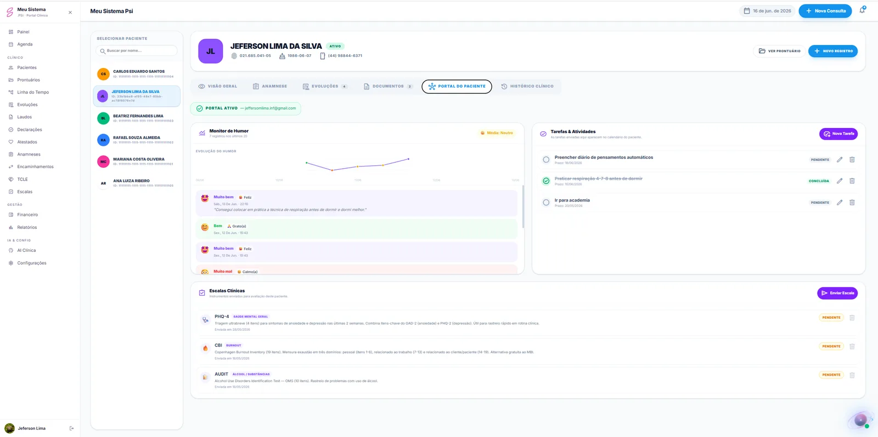Open the floating AI assistant orb
878x437 pixels.
pos(860,420)
